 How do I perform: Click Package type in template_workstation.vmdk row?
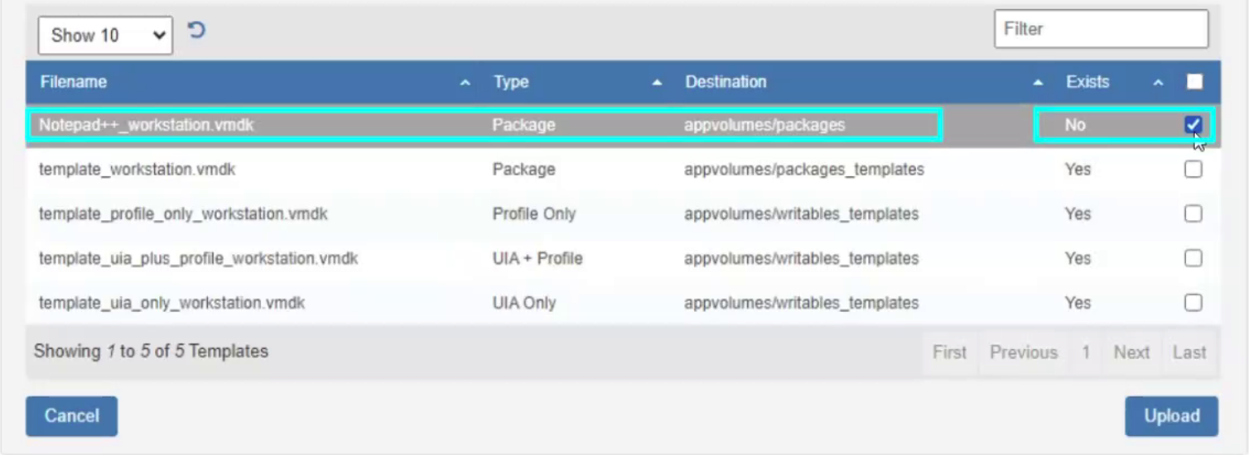[523, 169]
